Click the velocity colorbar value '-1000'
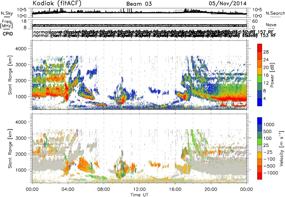Image resolution: width=285 pixels, height=197 pixels. pos(270,173)
